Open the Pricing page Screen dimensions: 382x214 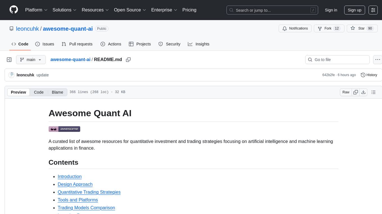pyautogui.click(x=189, y=10)
